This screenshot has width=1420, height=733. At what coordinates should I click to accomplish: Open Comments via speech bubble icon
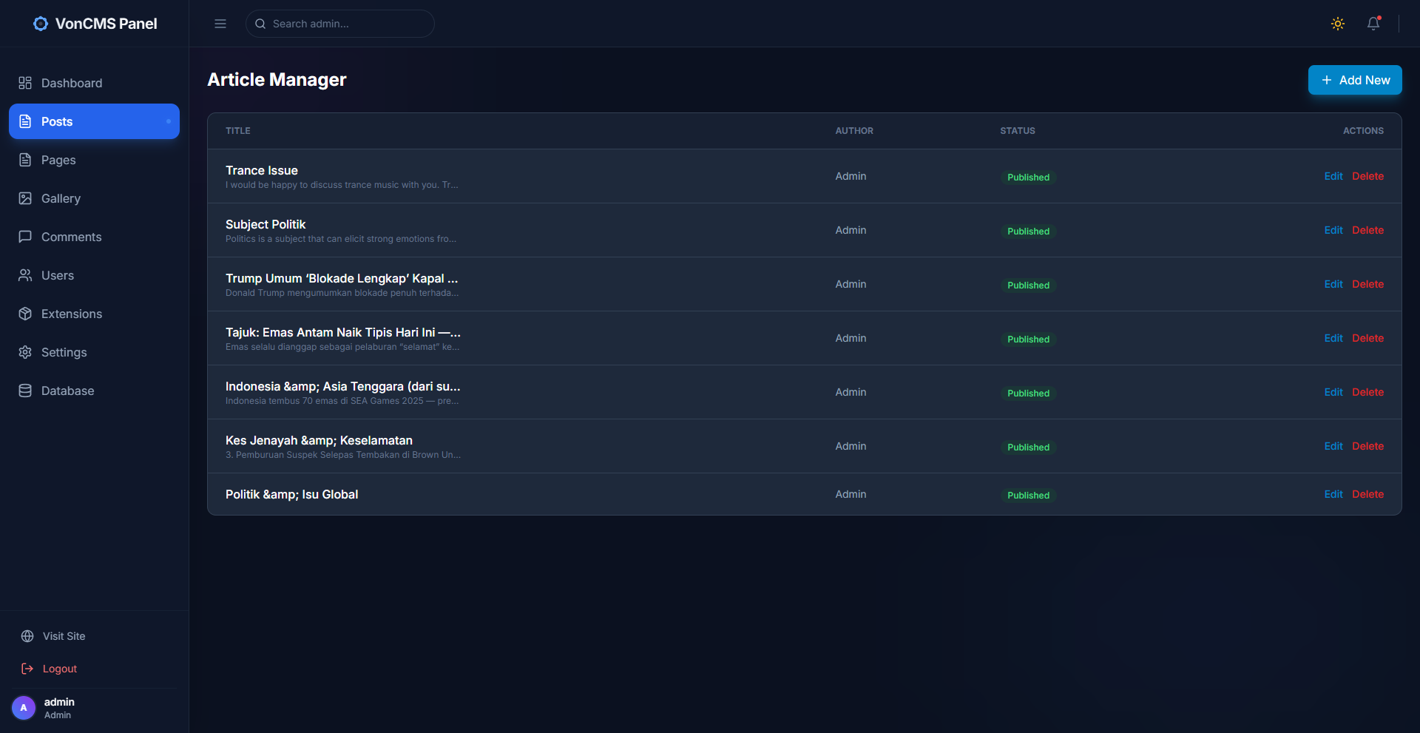coord(25,237)
